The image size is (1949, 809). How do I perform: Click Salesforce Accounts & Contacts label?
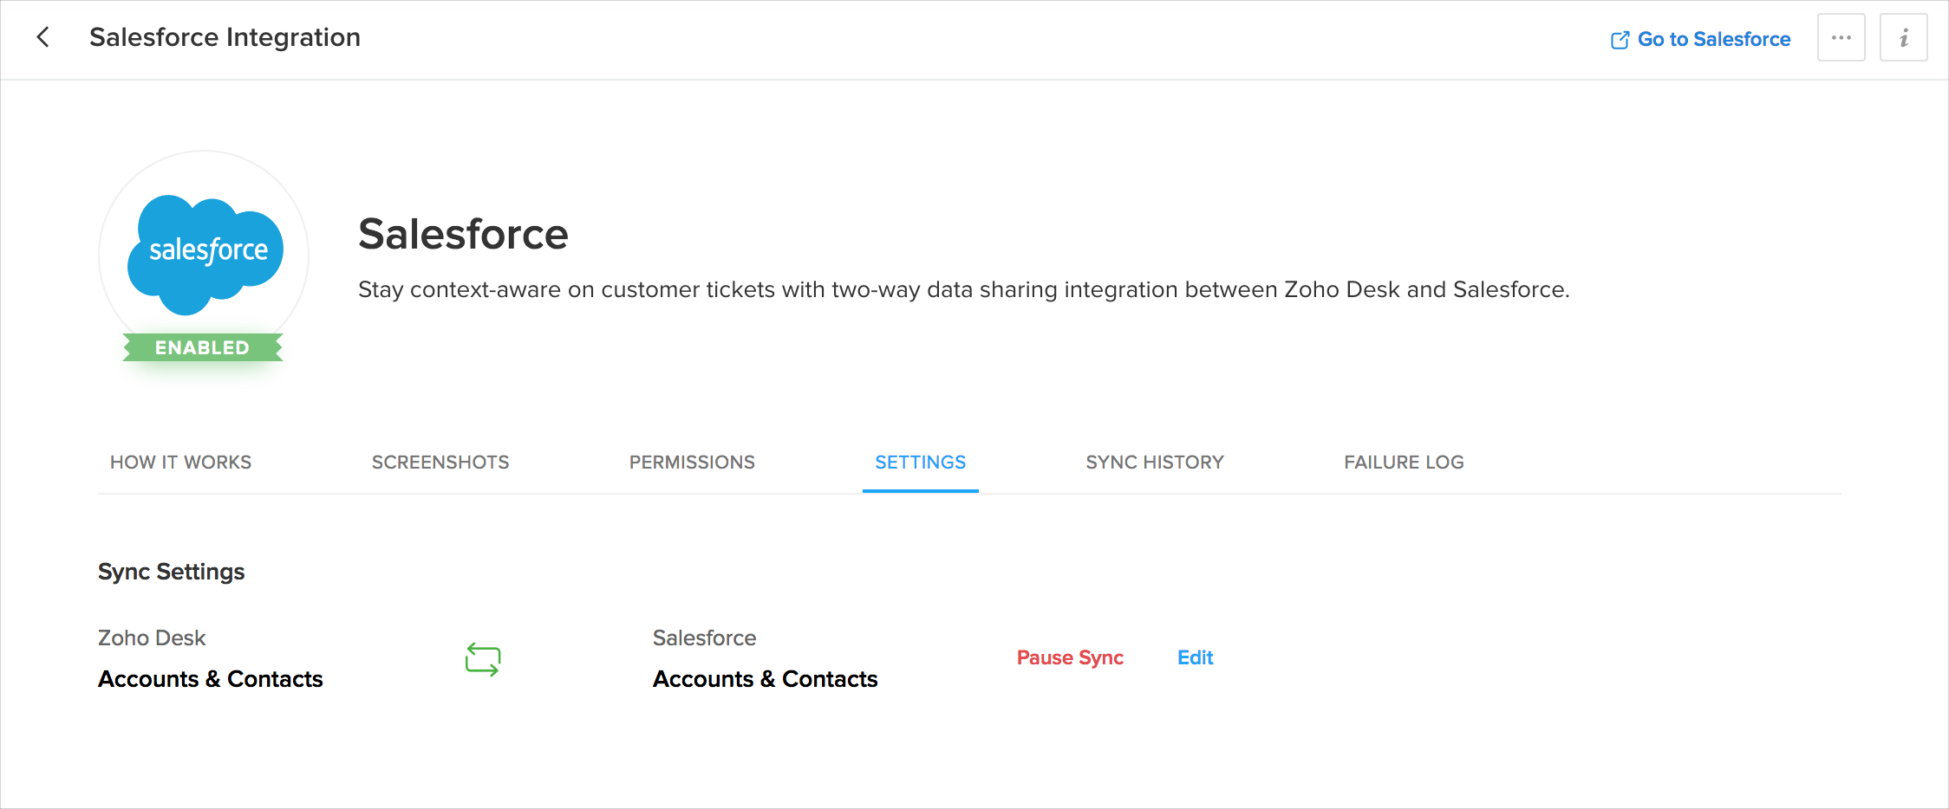[x=765, y=679]
